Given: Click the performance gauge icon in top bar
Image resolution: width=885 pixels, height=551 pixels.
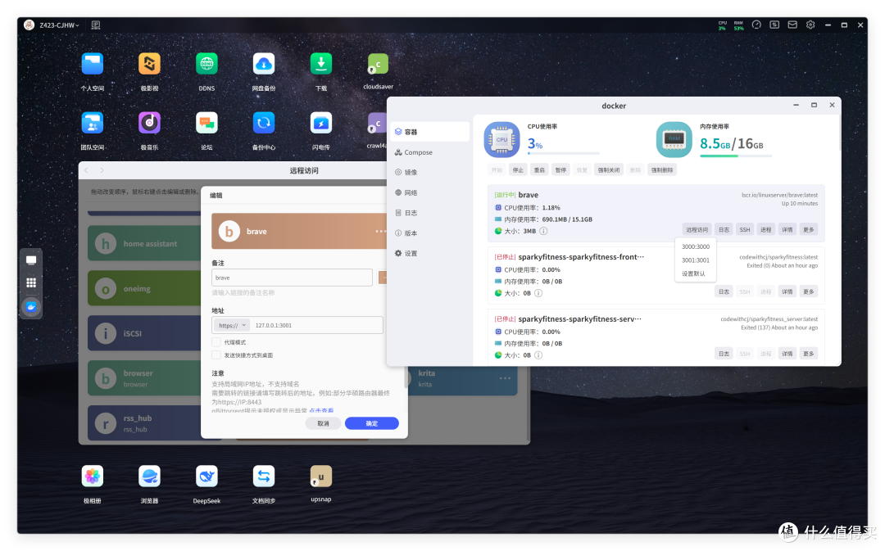Looking at the screenshot, I should (756, 25).
